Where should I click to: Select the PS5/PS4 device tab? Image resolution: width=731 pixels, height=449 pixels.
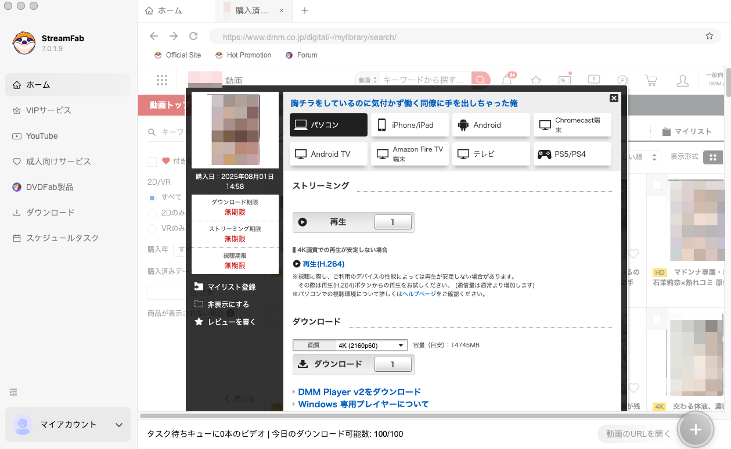pyautogui.click(x=572, y=154)
